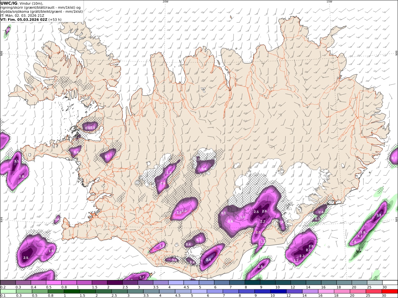Click the '3.1' precipitation value on map
The width and height of the screenshot is (398, 298).
[16, 161]
